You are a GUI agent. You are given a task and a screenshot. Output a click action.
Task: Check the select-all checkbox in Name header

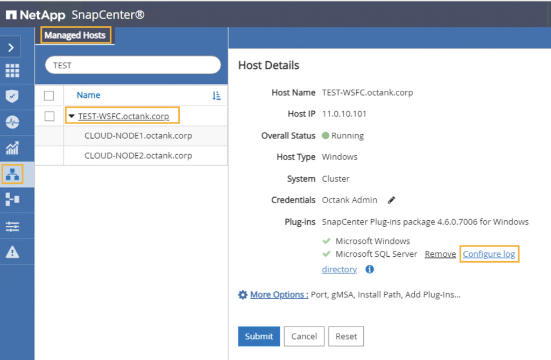[x=49, y=95]
